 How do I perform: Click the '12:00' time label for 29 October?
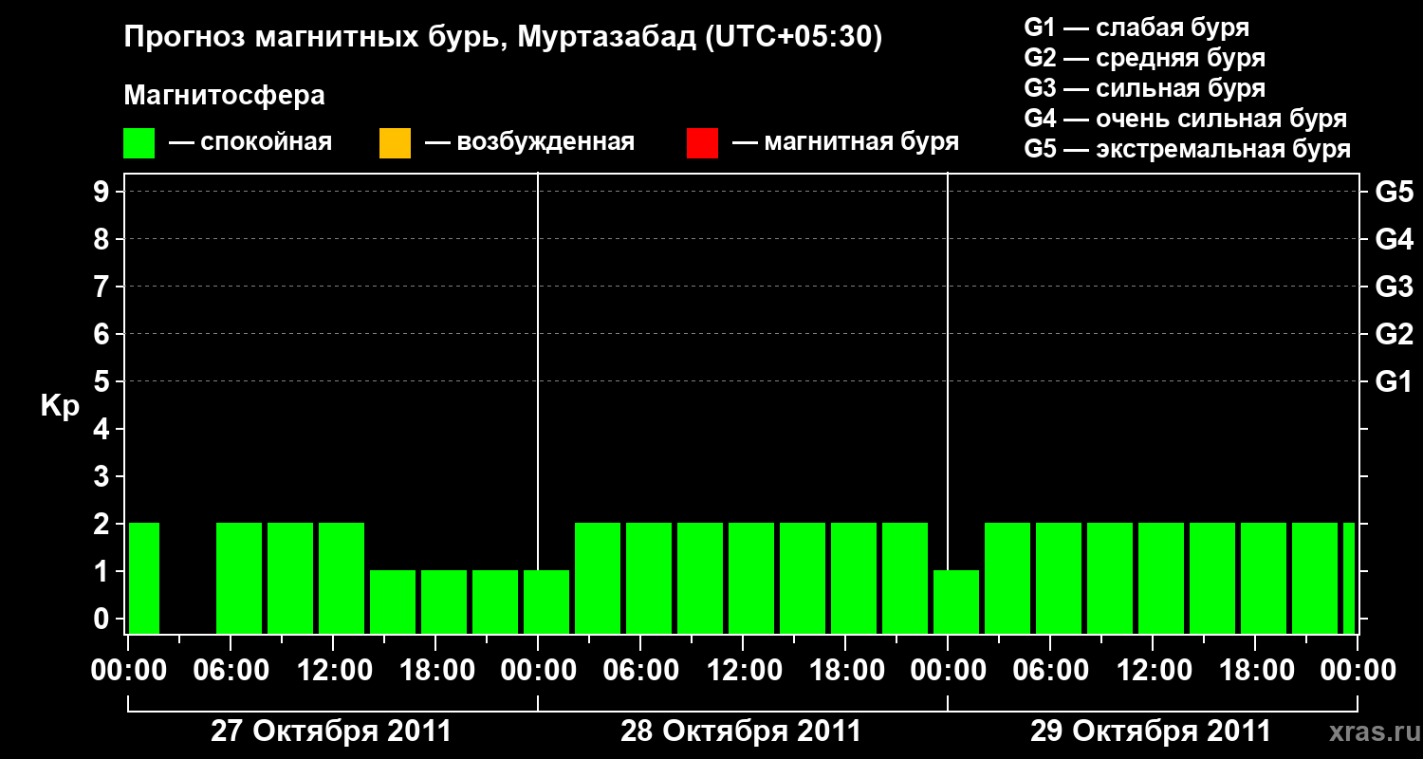click(1153, 671)
